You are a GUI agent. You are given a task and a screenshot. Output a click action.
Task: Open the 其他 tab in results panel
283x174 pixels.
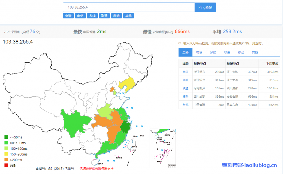point(255,52)
